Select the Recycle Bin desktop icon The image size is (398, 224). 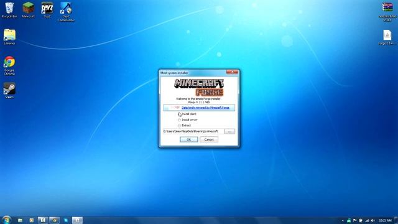9,10
